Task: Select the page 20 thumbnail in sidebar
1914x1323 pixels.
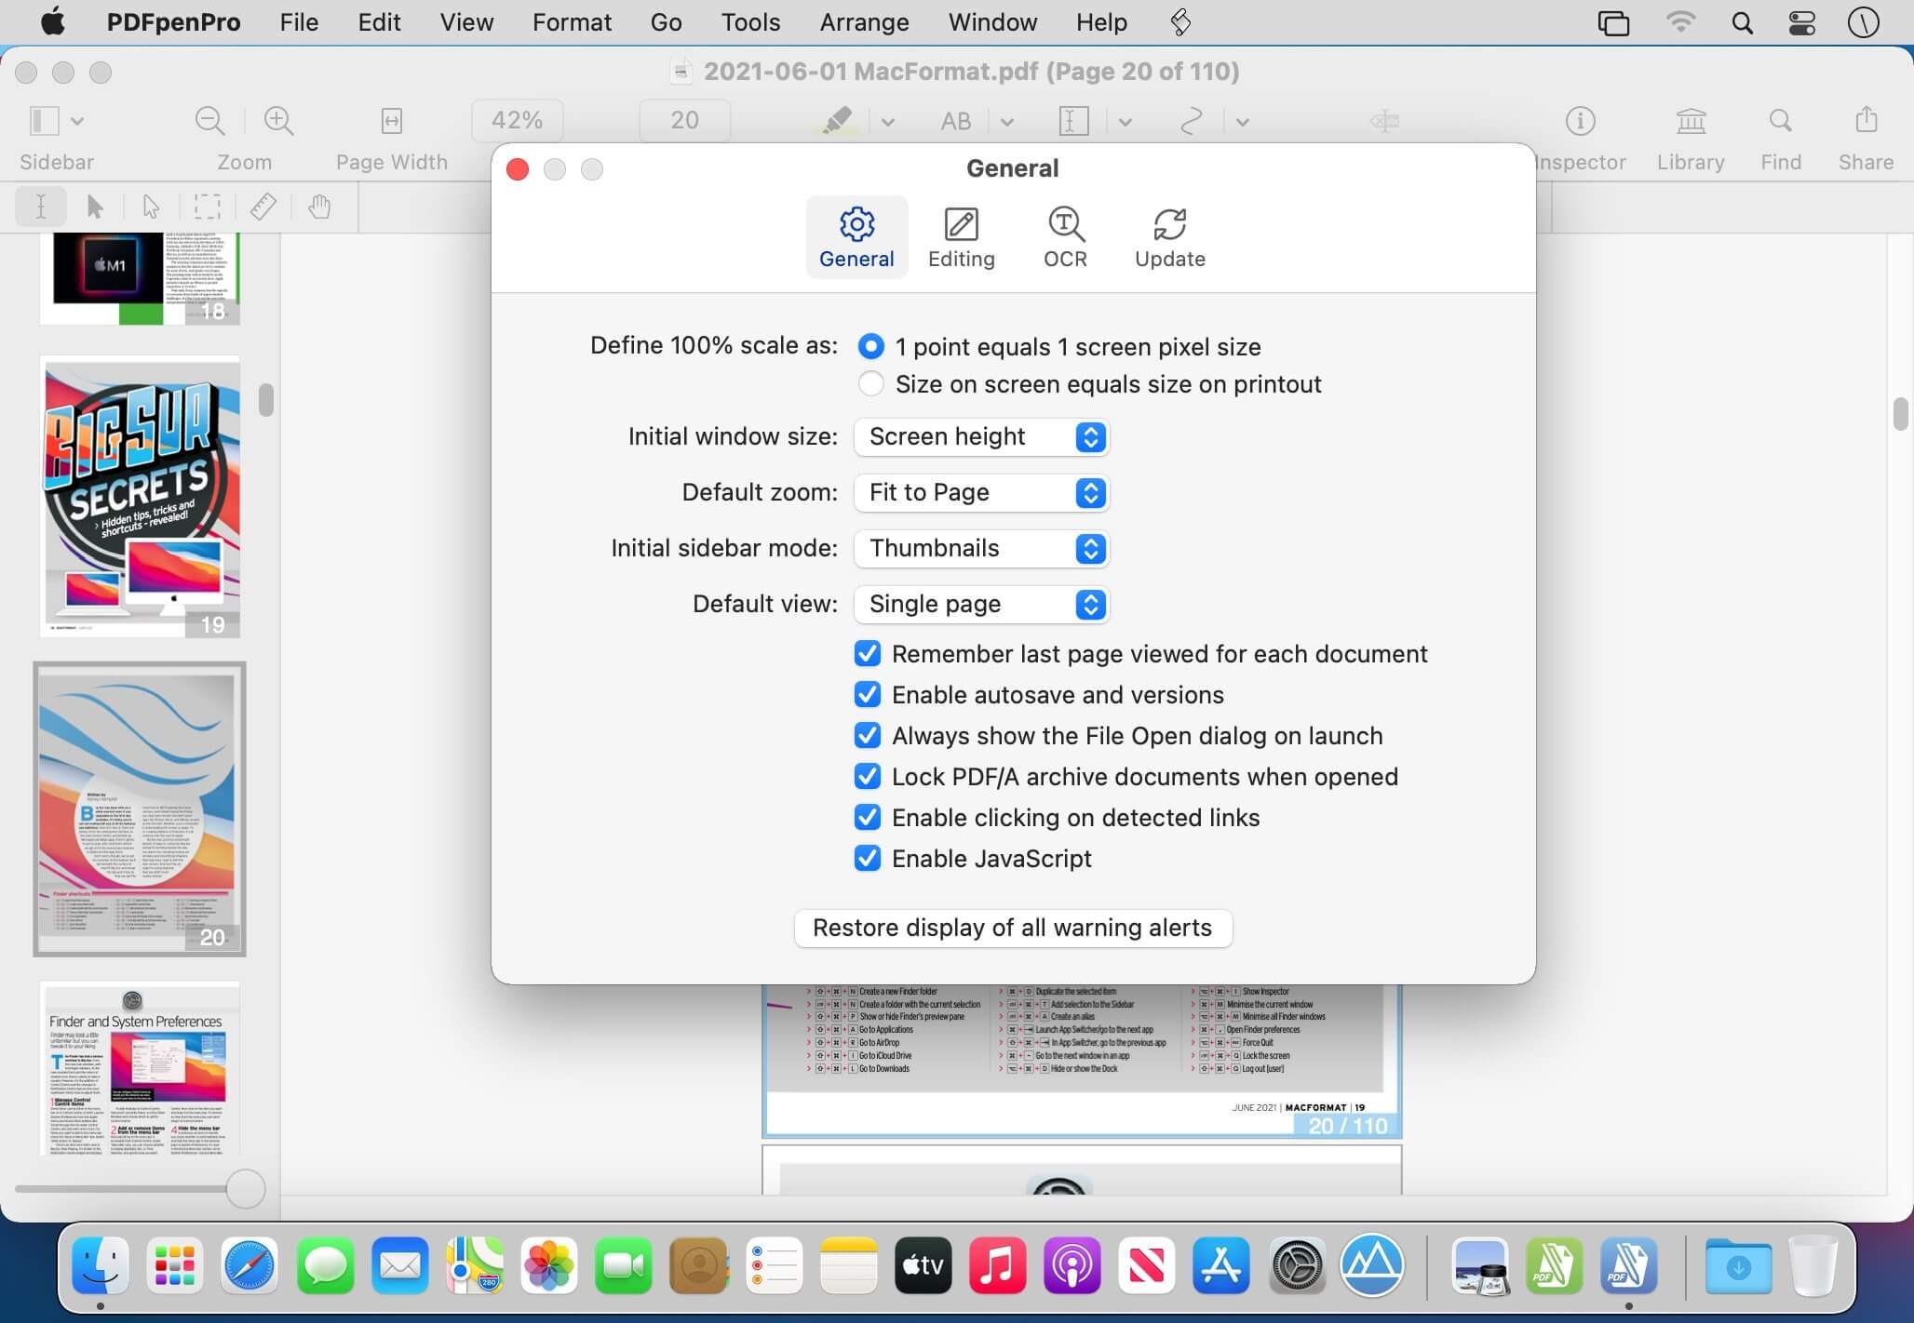Action: [x=140, y=809]
